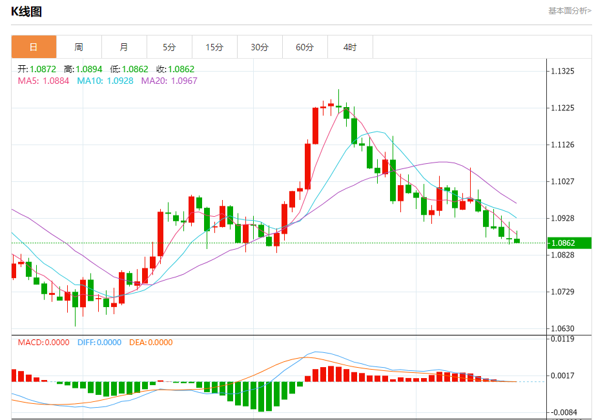This screenshot has height=420, width=596.
Task: Click the 1.1325 price axis label
Action: click(x=563, y=71)
